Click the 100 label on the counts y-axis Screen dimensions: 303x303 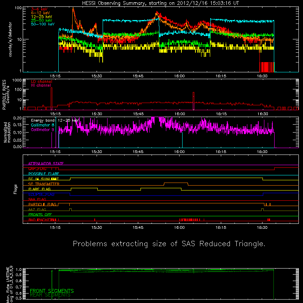(18, 8)
